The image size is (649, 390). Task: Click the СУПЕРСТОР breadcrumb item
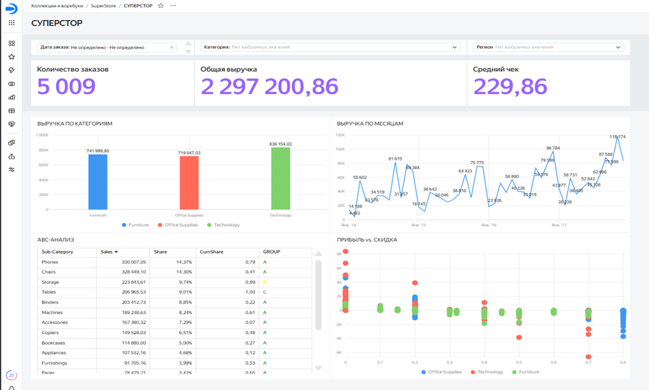click(x=138, y=6)
